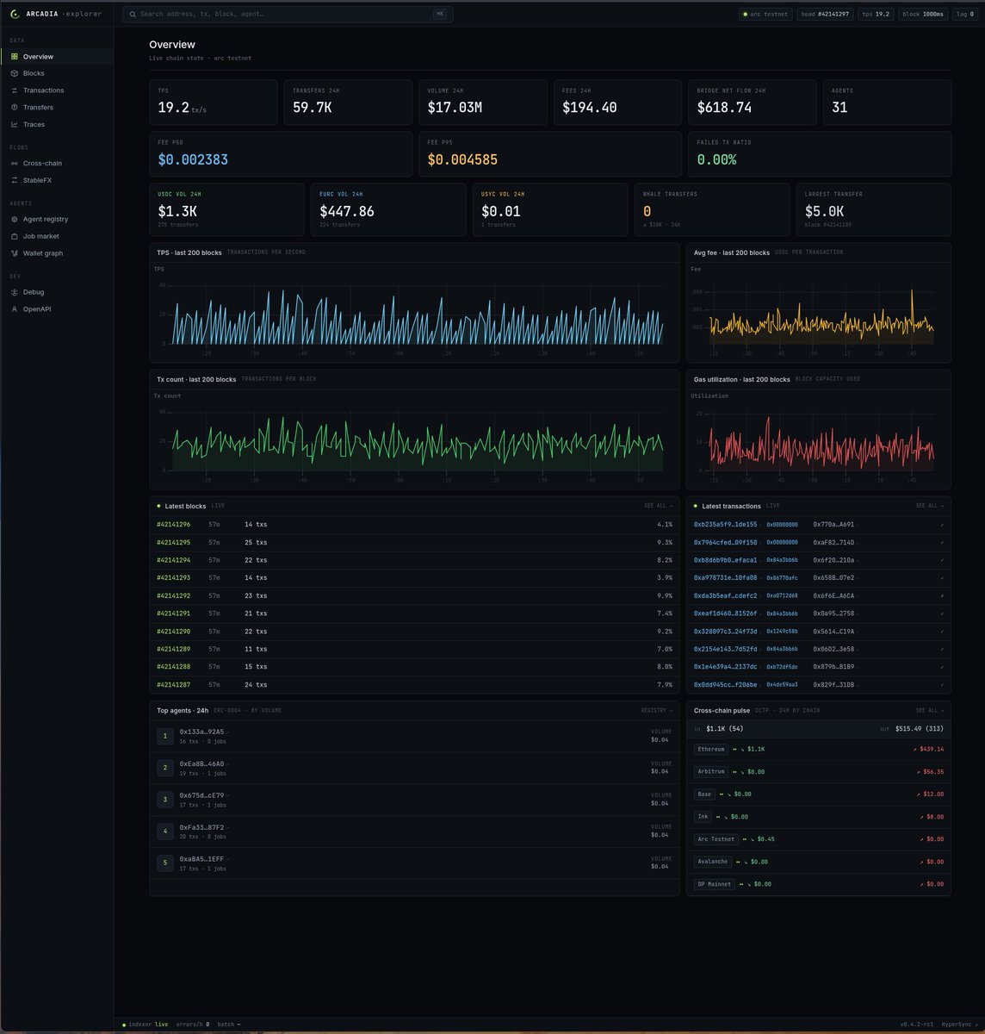Click the Transactions arrows icon in sidebar
985x1034 pixels.
(x=15, y=90)
